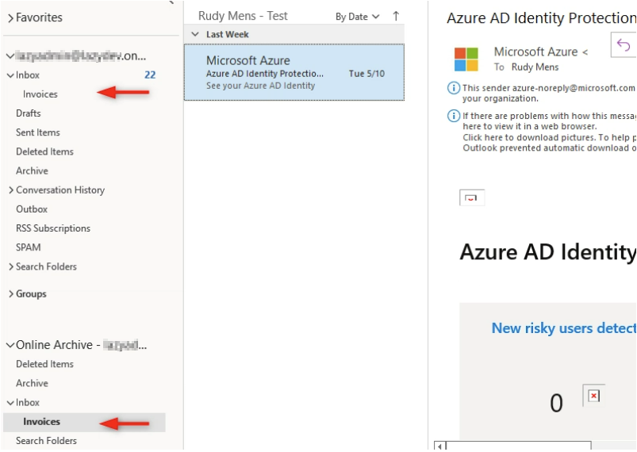
Task: Click the Rudy Mens - Test list title
Action: 243,16
